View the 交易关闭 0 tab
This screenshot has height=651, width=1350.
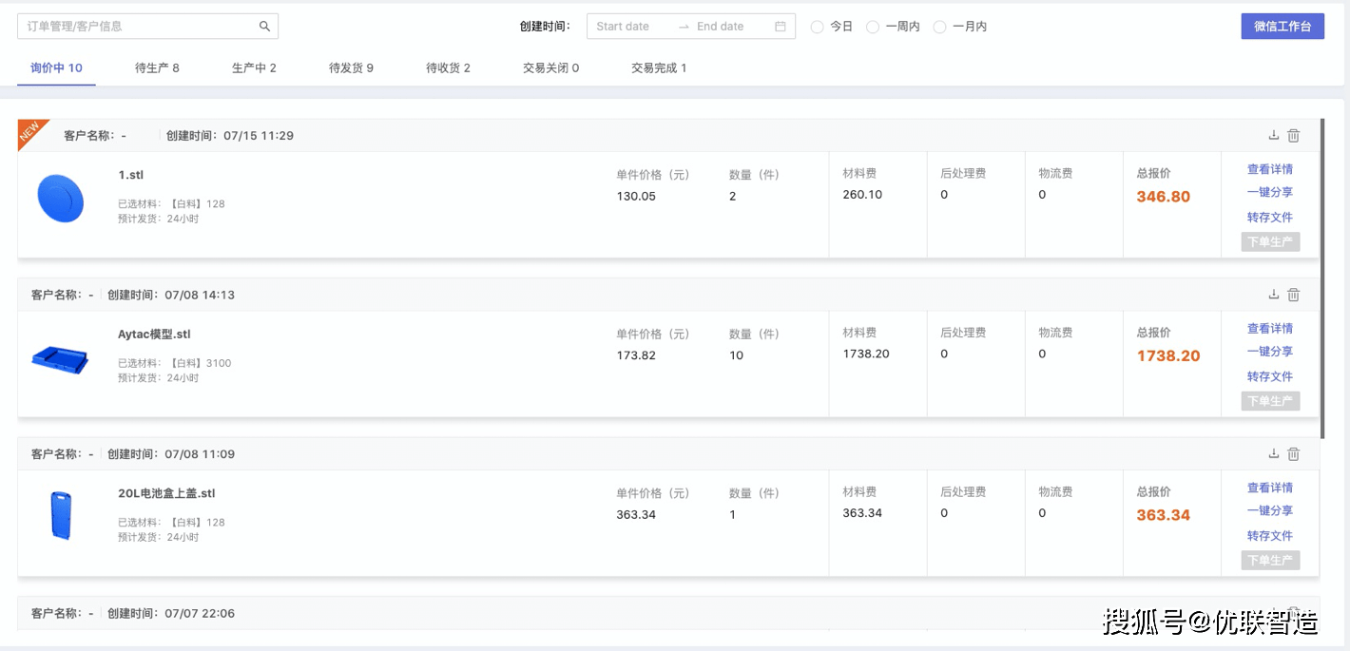[x=550, y=68]
